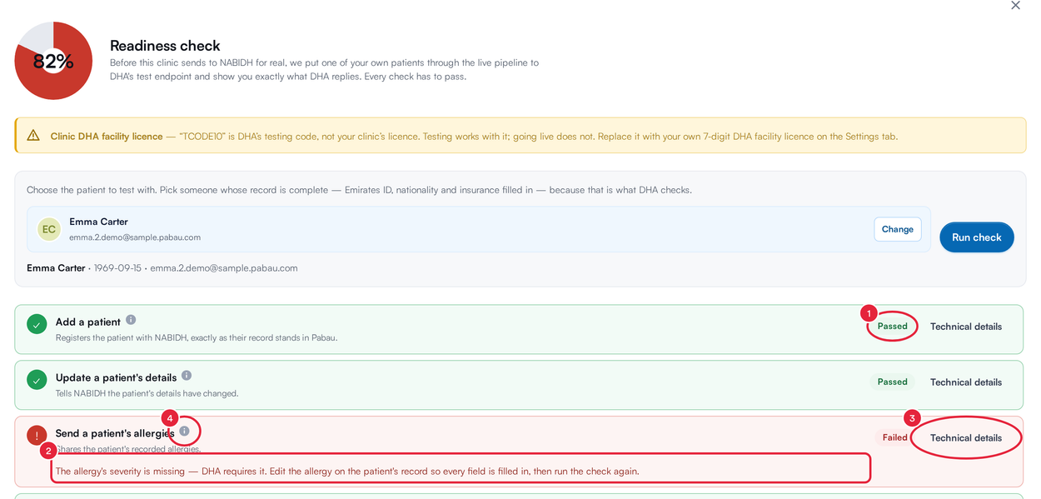
Task: Click birth date "1969-09-15" in the patient summary
Action: (117, 268)
